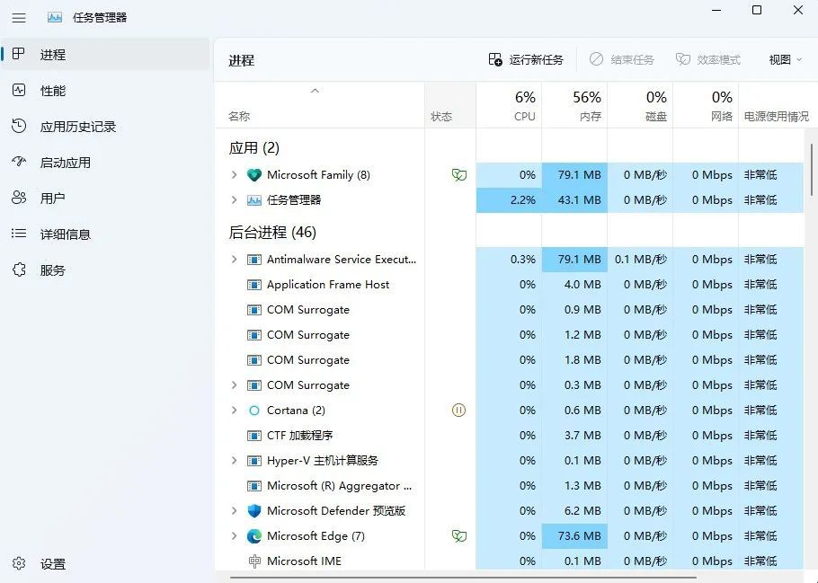Image resolution: width=818 pixels, height=583 pixels.
Task: Switch to the 性能 page
Action: (105, 90)
